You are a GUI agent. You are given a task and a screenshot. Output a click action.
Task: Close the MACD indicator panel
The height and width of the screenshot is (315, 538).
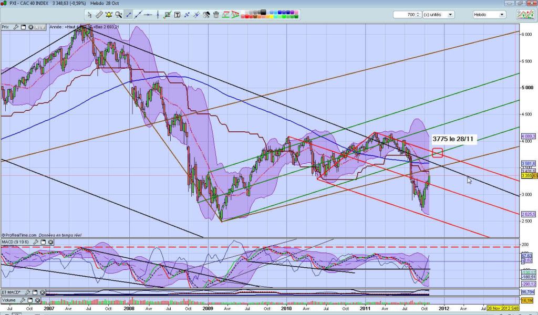50,242
